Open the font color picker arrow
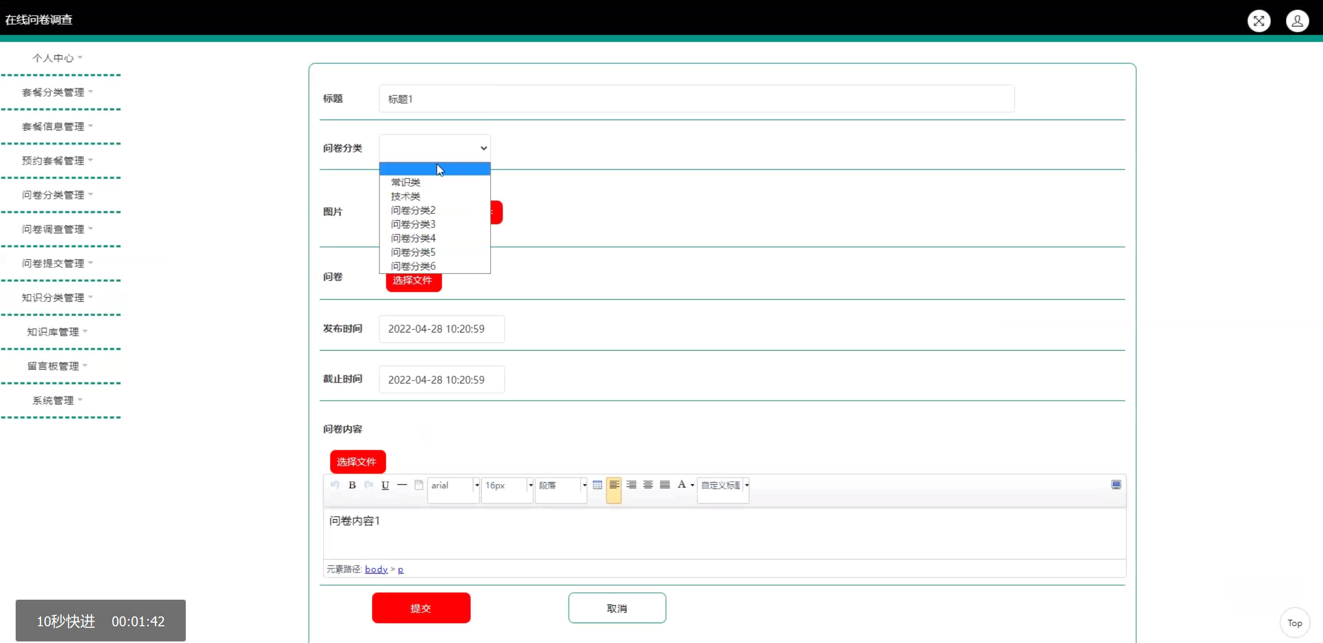Viewport: 1323px width, 643px height. (693, 485)
